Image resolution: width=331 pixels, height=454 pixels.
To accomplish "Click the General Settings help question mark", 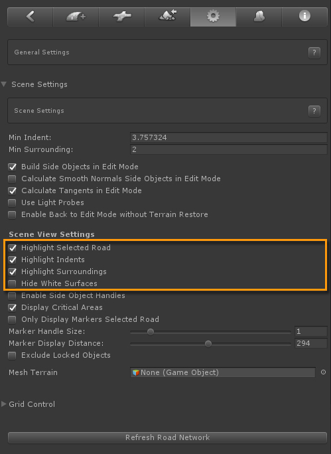I will [314, 52].
